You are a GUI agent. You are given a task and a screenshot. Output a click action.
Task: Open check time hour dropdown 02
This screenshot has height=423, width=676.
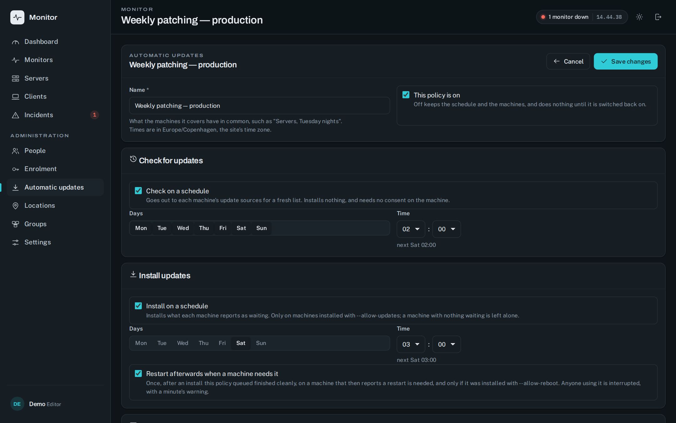[411, 229]
